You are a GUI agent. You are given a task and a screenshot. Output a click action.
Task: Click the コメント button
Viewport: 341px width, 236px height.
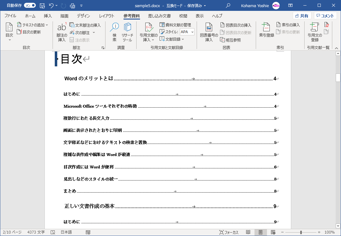tap(325, 16)
